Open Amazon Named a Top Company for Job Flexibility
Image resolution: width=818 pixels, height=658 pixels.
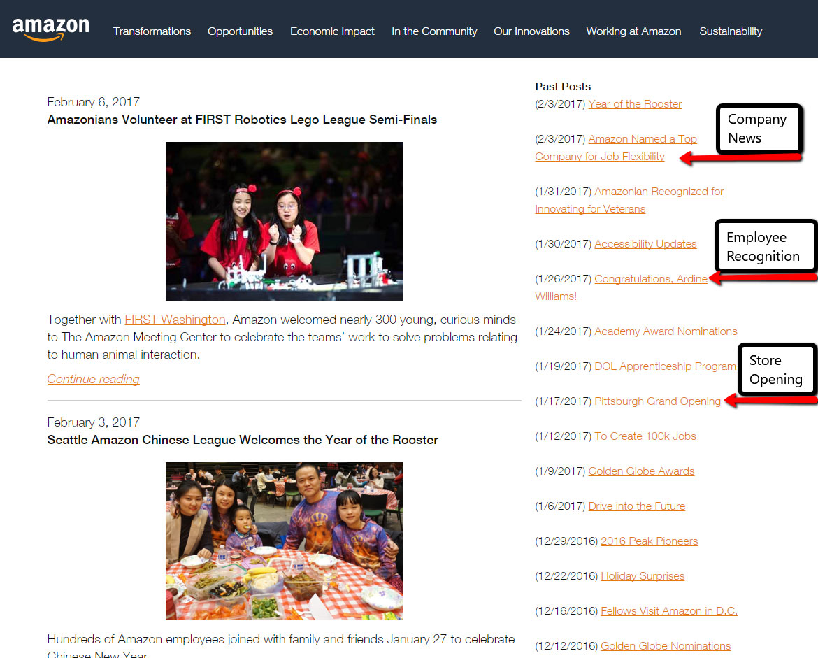click(616, 148)
